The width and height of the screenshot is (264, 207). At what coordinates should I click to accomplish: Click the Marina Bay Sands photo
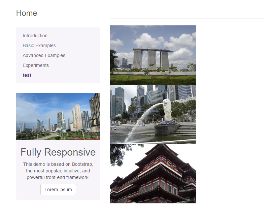pyautogui.click(x=153, y=55)
